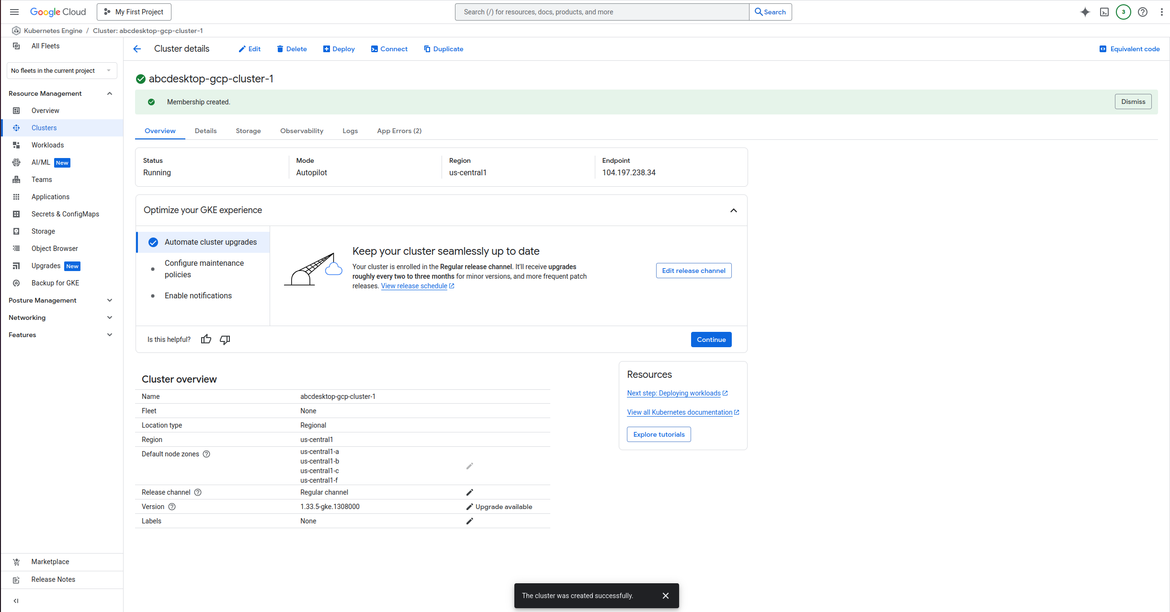Edit Labels with the pencil icon
1170x612 pixels.
(470, 521)
